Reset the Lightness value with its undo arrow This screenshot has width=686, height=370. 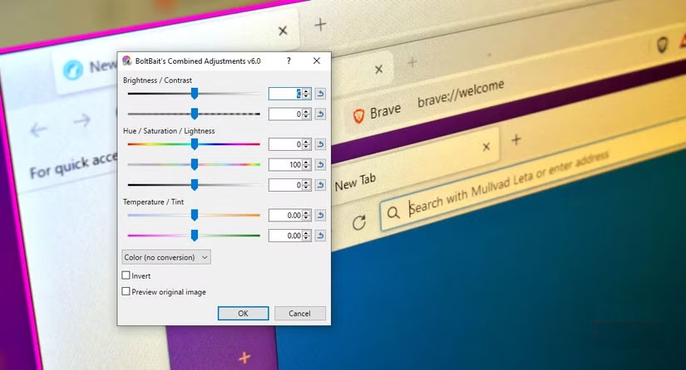320,185
